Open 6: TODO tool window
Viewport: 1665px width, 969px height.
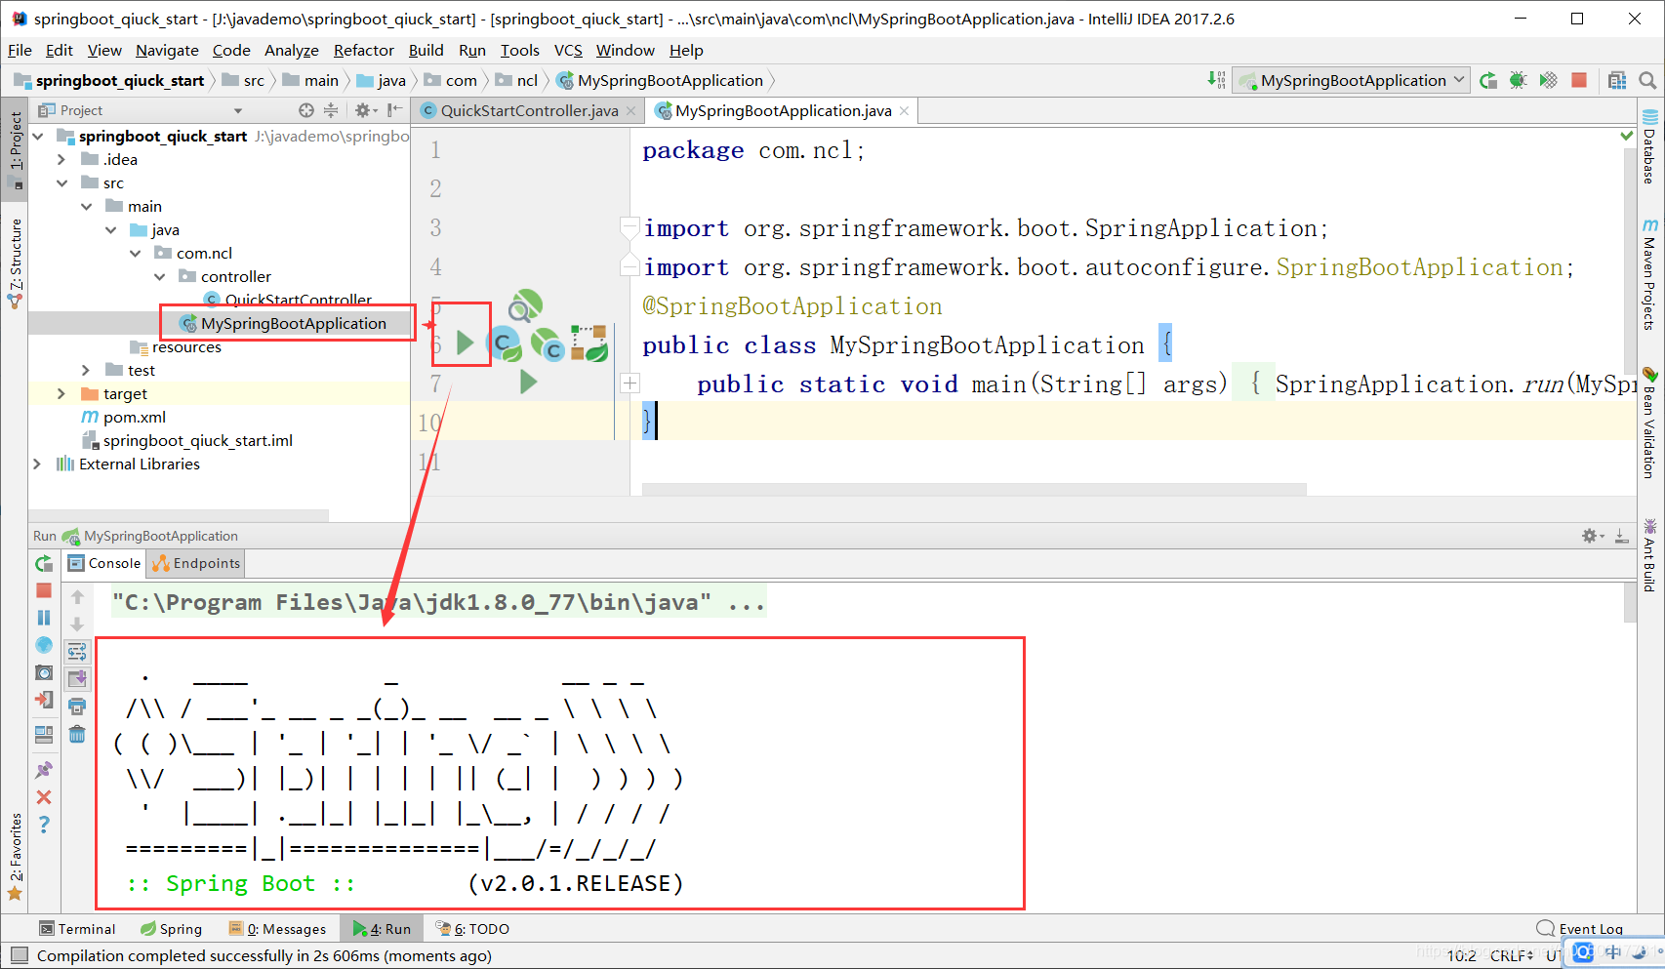click(x=472, y=928)
